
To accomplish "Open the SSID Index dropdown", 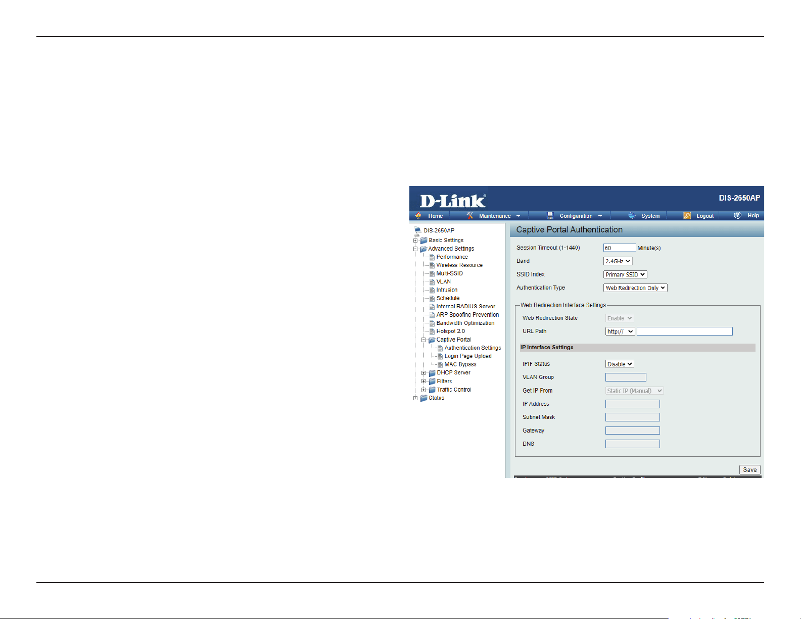I will point(625,274).
